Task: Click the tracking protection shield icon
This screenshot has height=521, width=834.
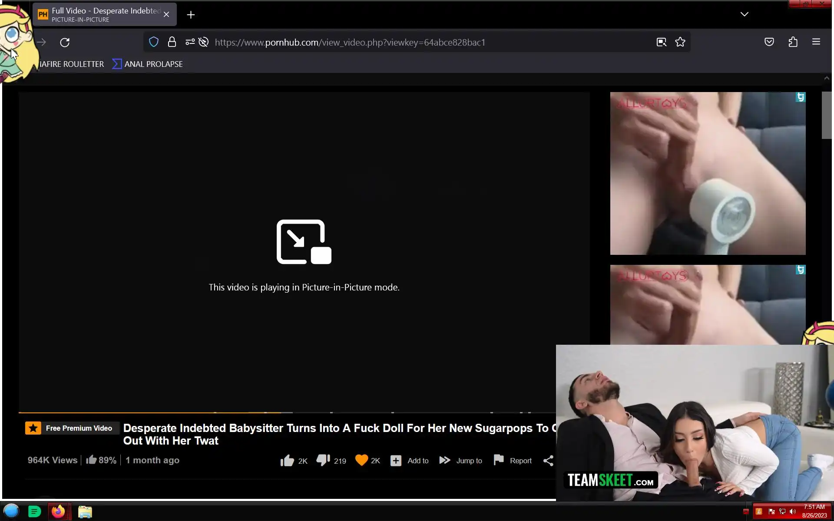Action: (x=154, y=42)
